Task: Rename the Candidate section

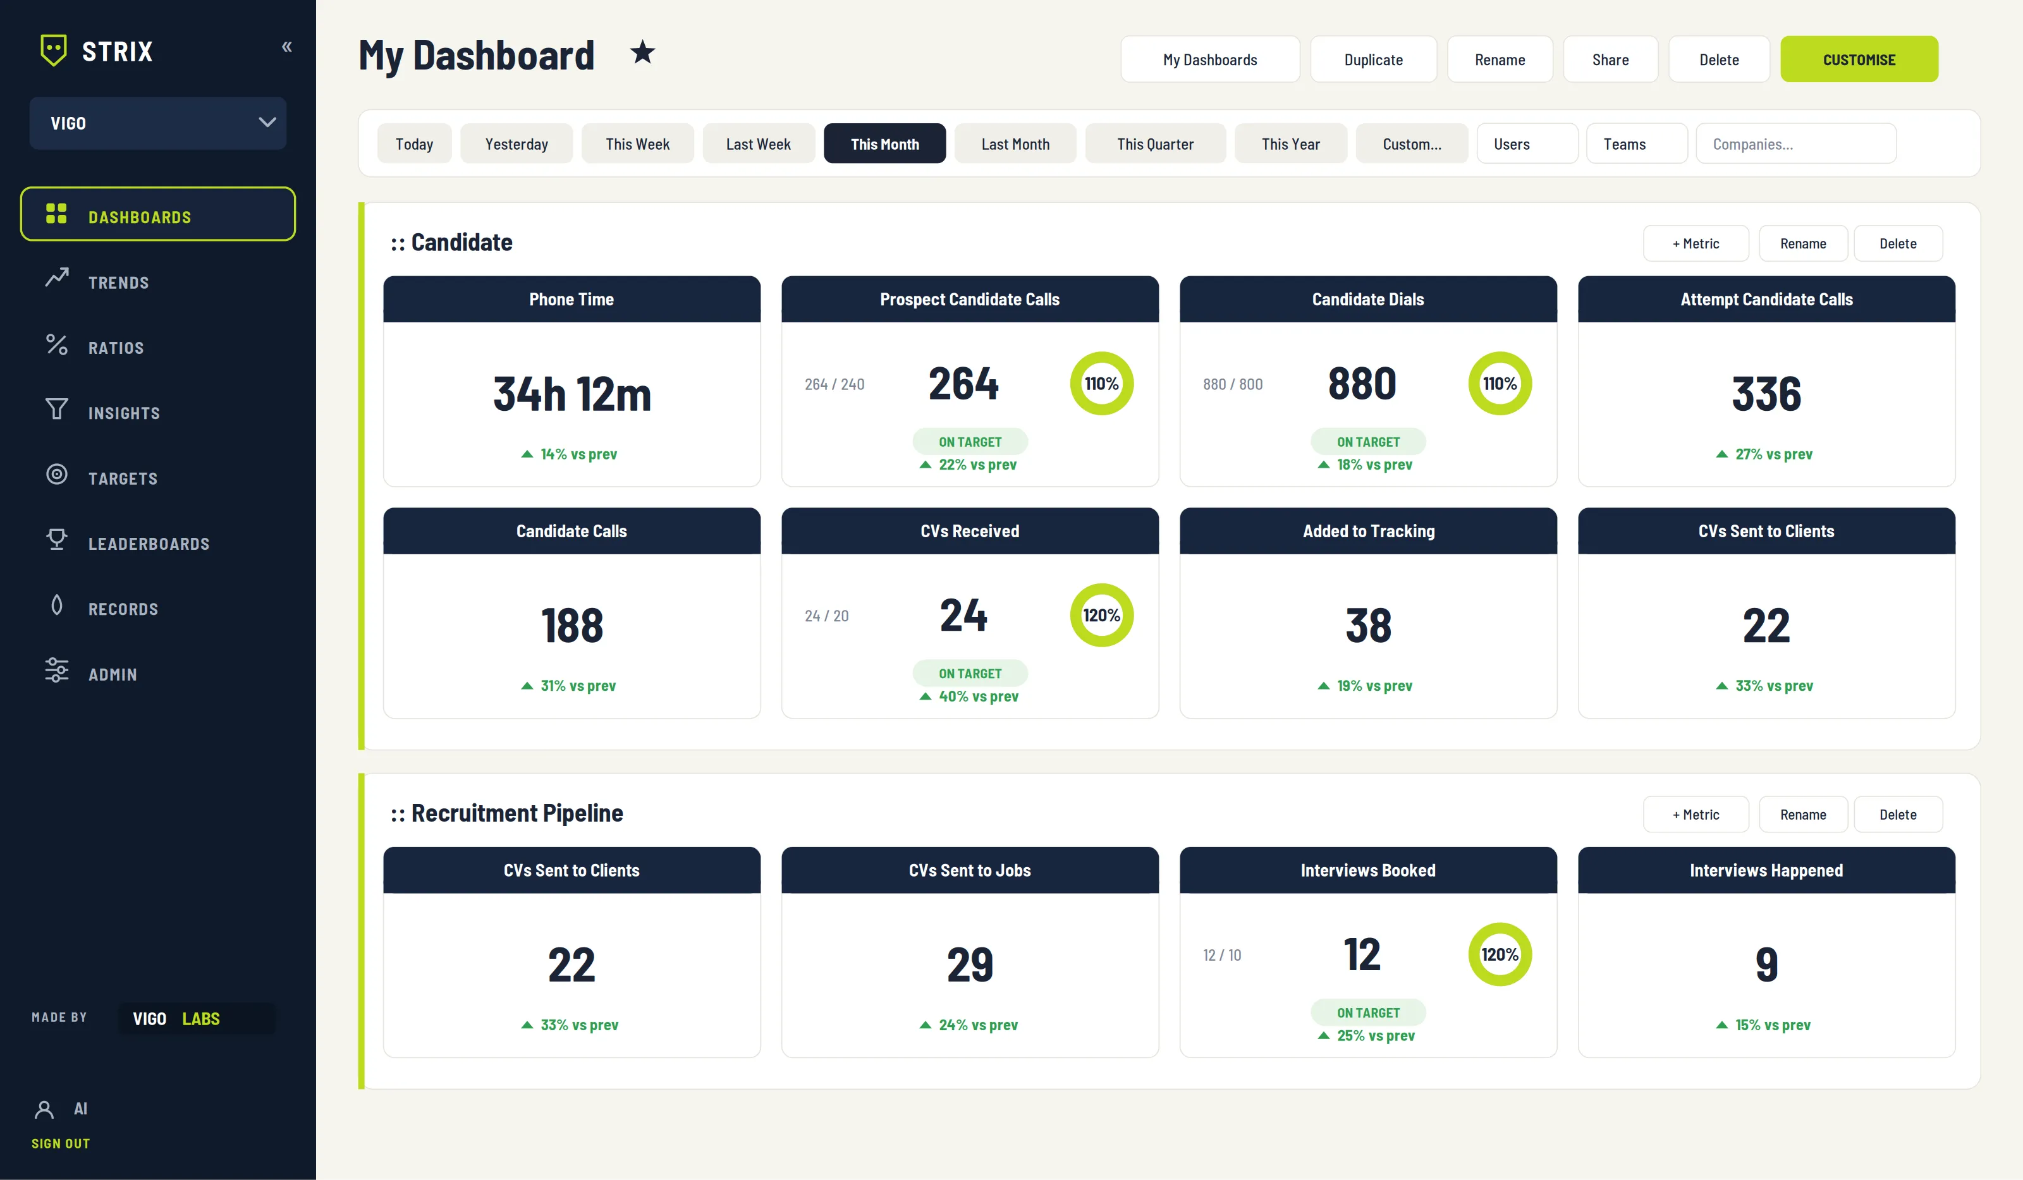Action: click(1803, 243)
